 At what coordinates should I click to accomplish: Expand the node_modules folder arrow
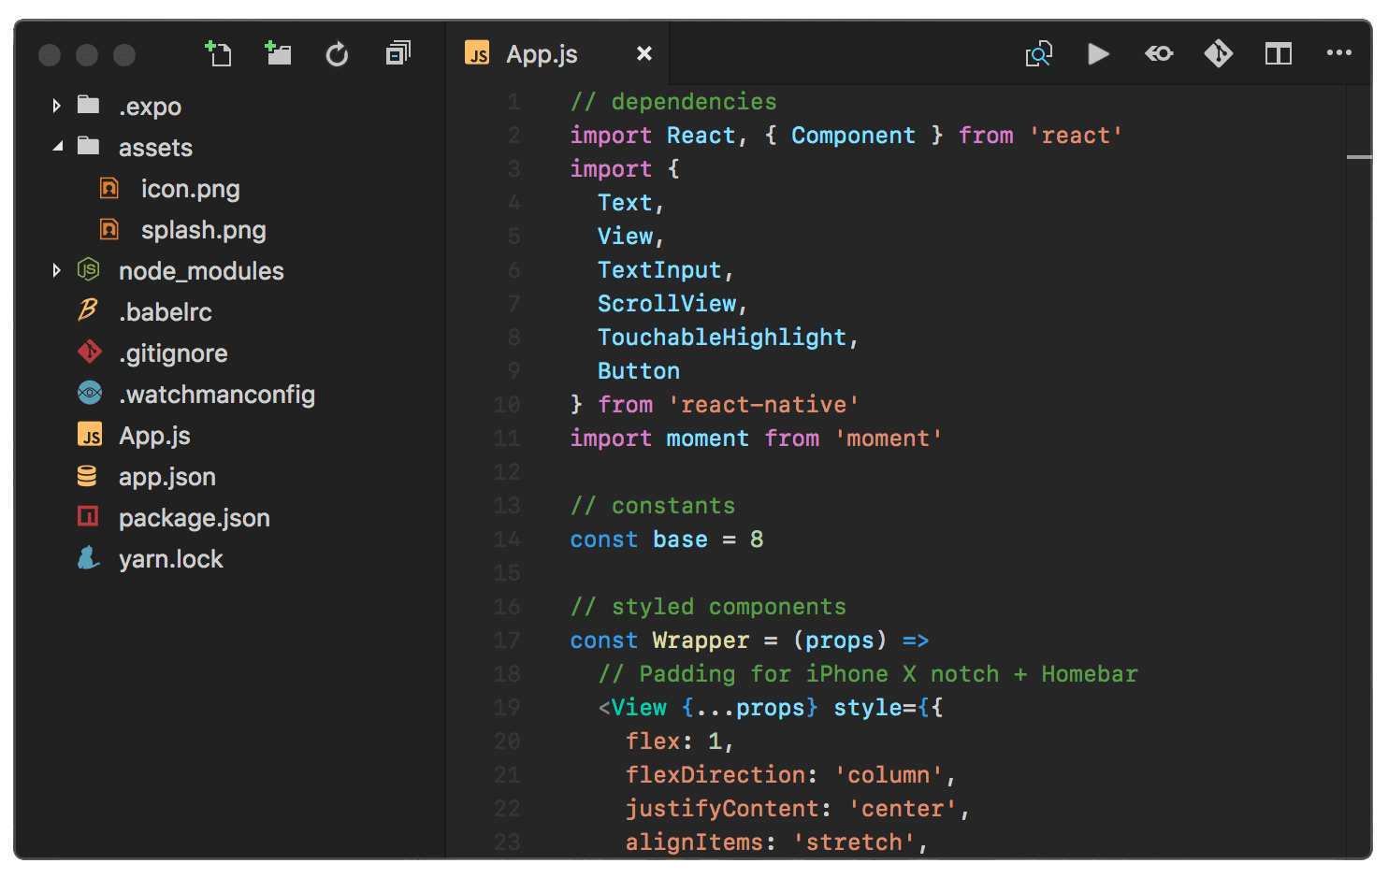point(57,270)
